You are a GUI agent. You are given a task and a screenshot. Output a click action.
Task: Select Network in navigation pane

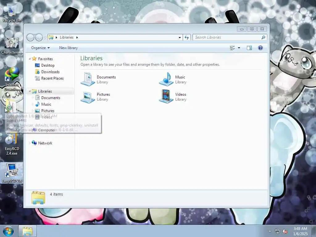point(45,143)
